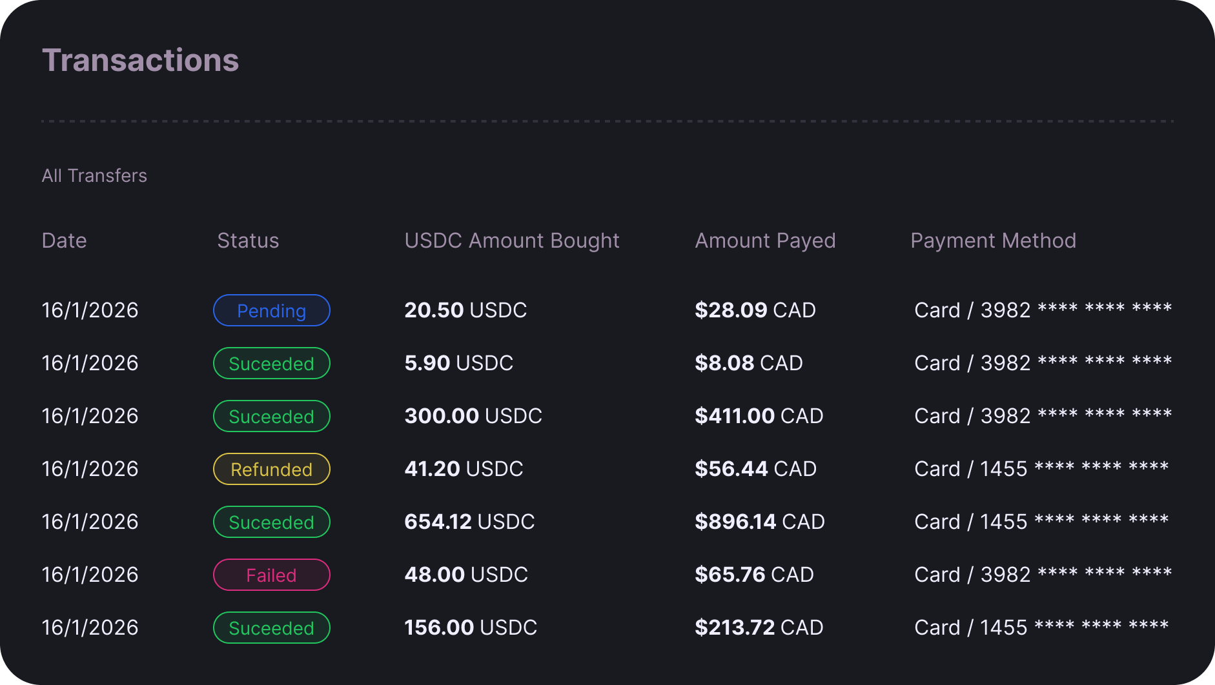Click the Failed status badge
This screenshot has height=685, width=1215.
[x=271, y=575]
